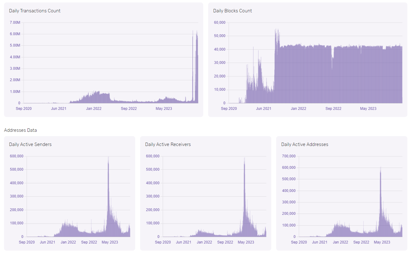Click 60,000 axis label on Blocks Count chart
The height and width of the screenshot is (254, 412).
(x=219, y=23)
